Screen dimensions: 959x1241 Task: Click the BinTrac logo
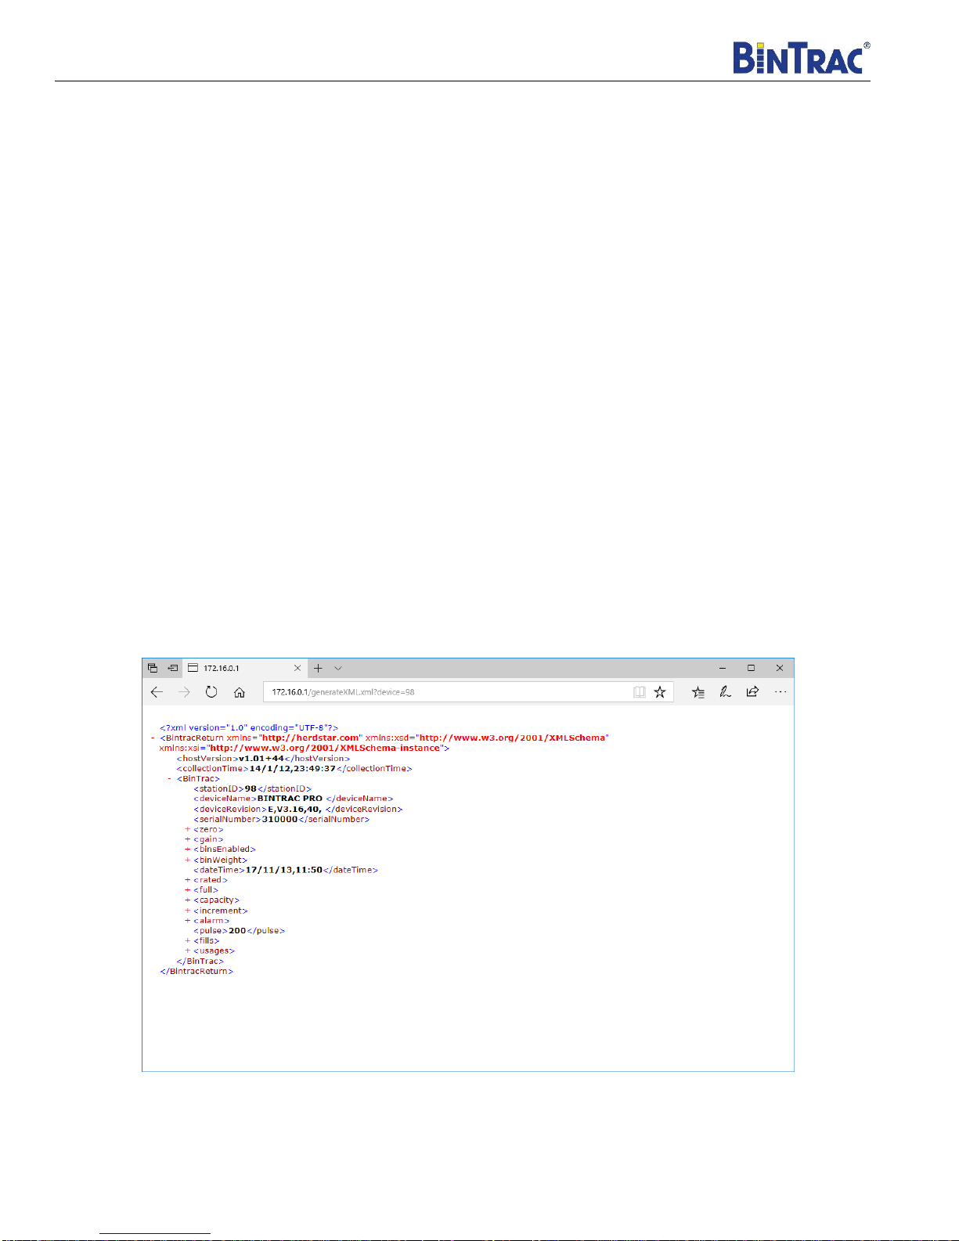tap(801, 58)
